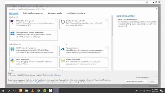Click the Desktop development with C++ icon

click(63, 22)
